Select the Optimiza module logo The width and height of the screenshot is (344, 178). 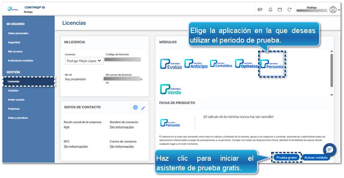(x=246, y=64)
